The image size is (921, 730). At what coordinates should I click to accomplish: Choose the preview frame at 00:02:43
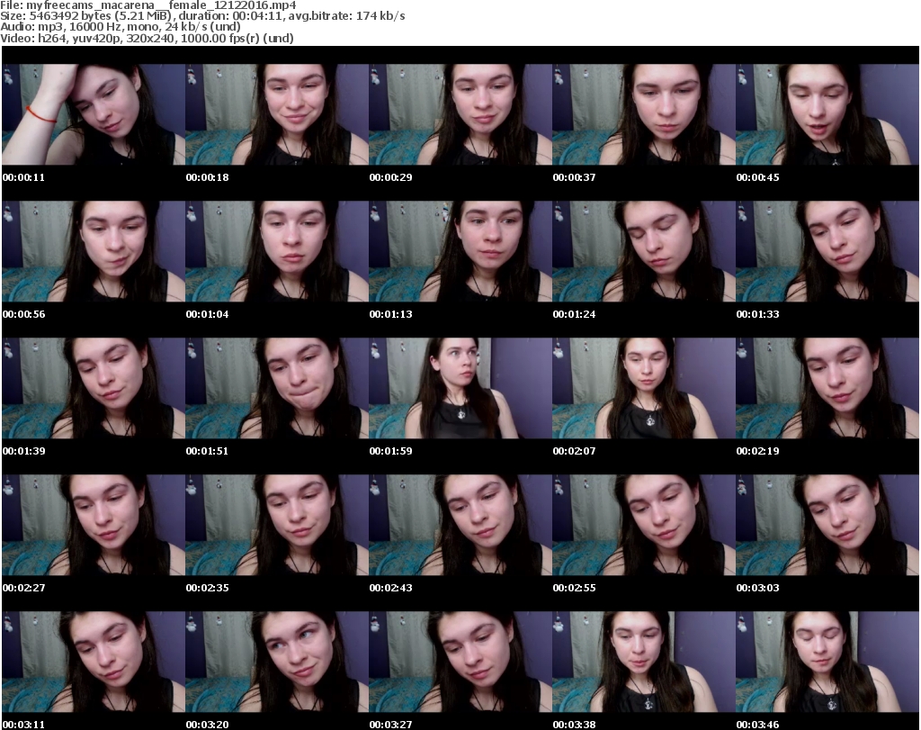(460, 525)
